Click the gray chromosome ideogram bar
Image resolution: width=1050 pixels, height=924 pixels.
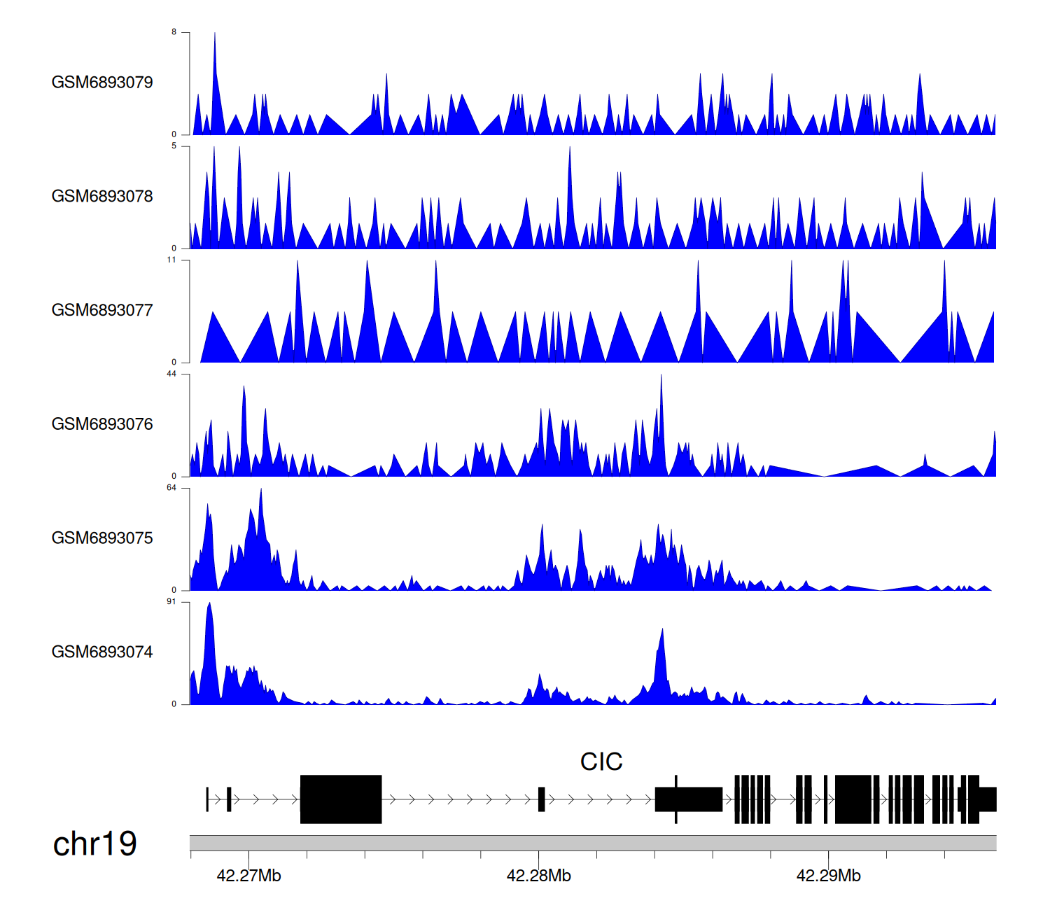tap(592, 843)
